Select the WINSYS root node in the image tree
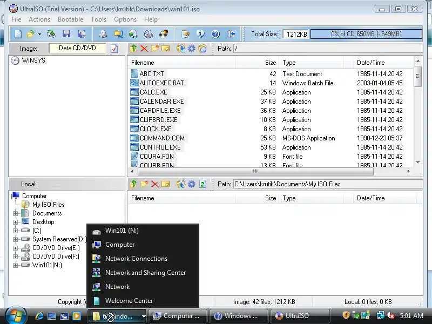This screenshot has height=324, width=432. tap(33, 60)
